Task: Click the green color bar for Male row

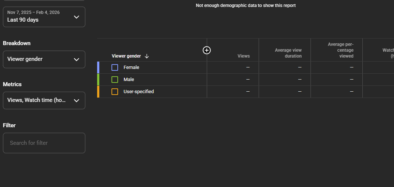Action: tap(98, 80)
